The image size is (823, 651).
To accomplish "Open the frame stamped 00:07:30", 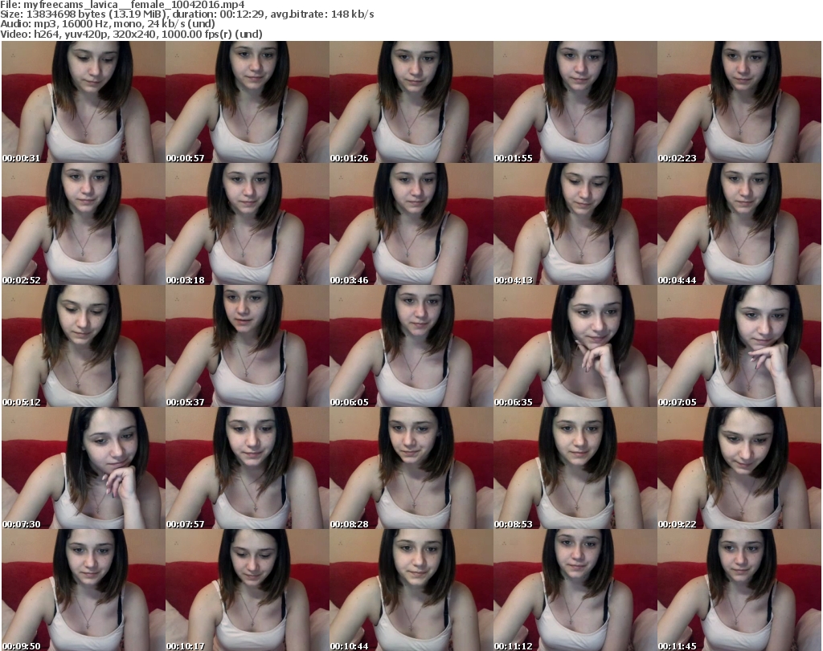I will (x=84, y=468).
